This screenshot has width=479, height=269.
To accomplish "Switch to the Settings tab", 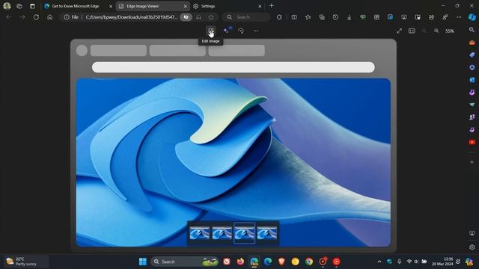I will 208,6.
